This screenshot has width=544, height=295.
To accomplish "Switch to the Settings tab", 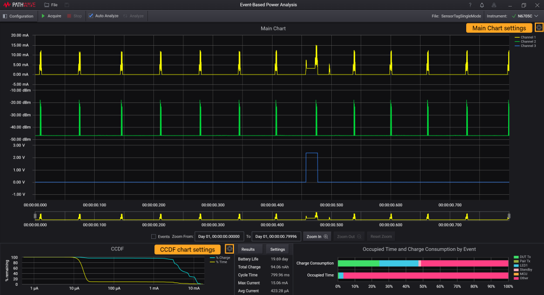I will click(278, 249).
